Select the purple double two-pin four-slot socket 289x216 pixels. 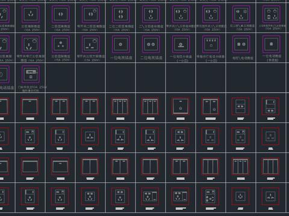[x=120, y=14]
